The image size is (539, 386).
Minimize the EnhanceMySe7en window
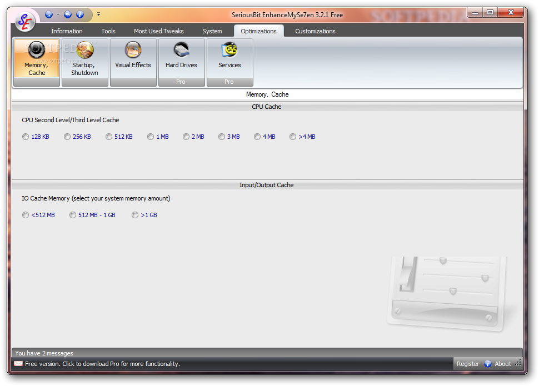tap(475, 13)
